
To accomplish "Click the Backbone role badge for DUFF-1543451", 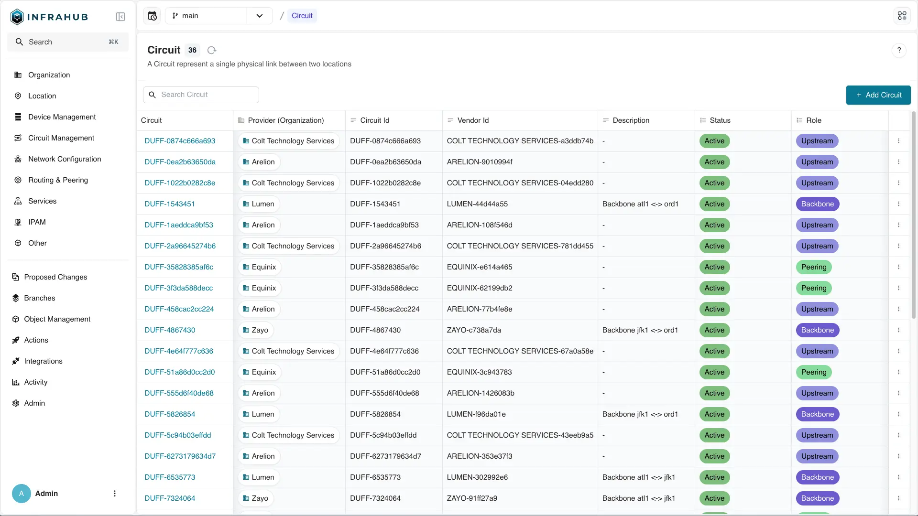I will coord(818,204).
